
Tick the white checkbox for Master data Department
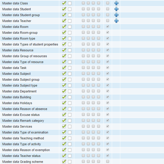[70, 91]
